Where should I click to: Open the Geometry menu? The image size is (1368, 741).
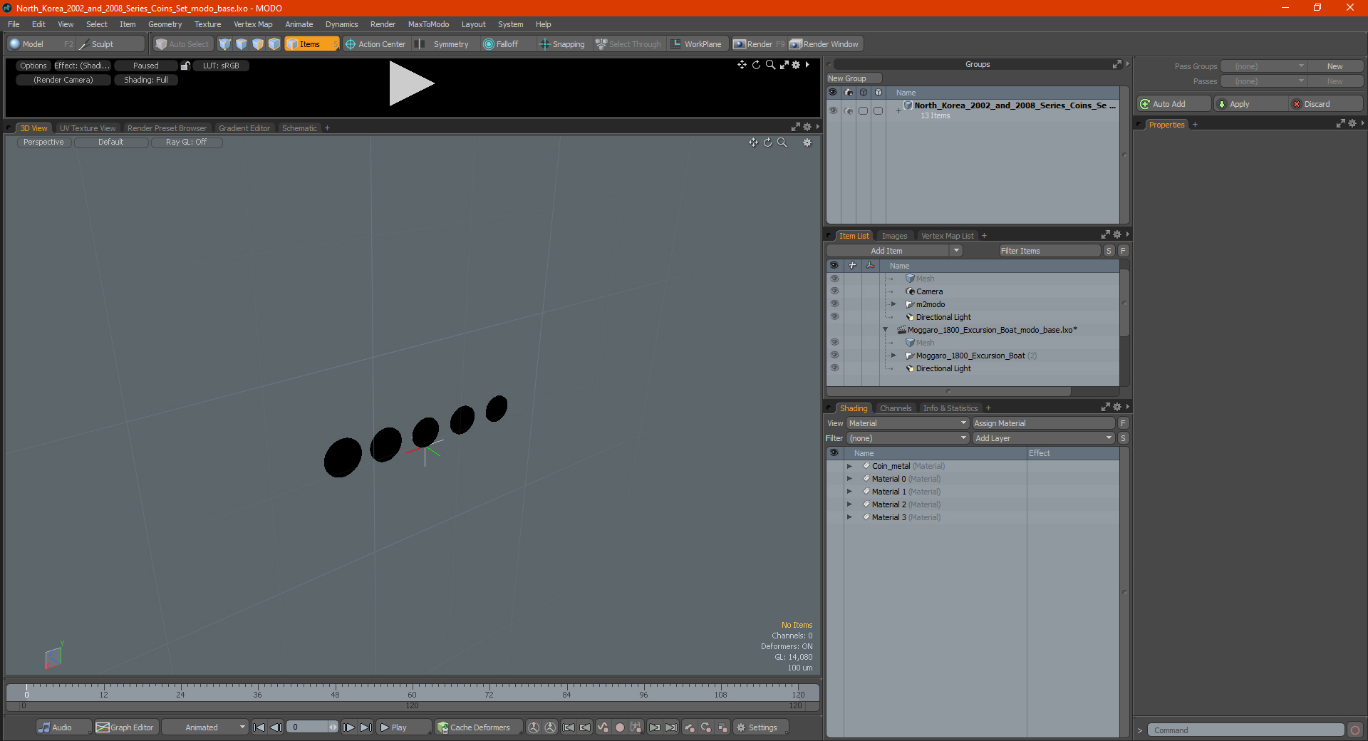coord(165,24)
